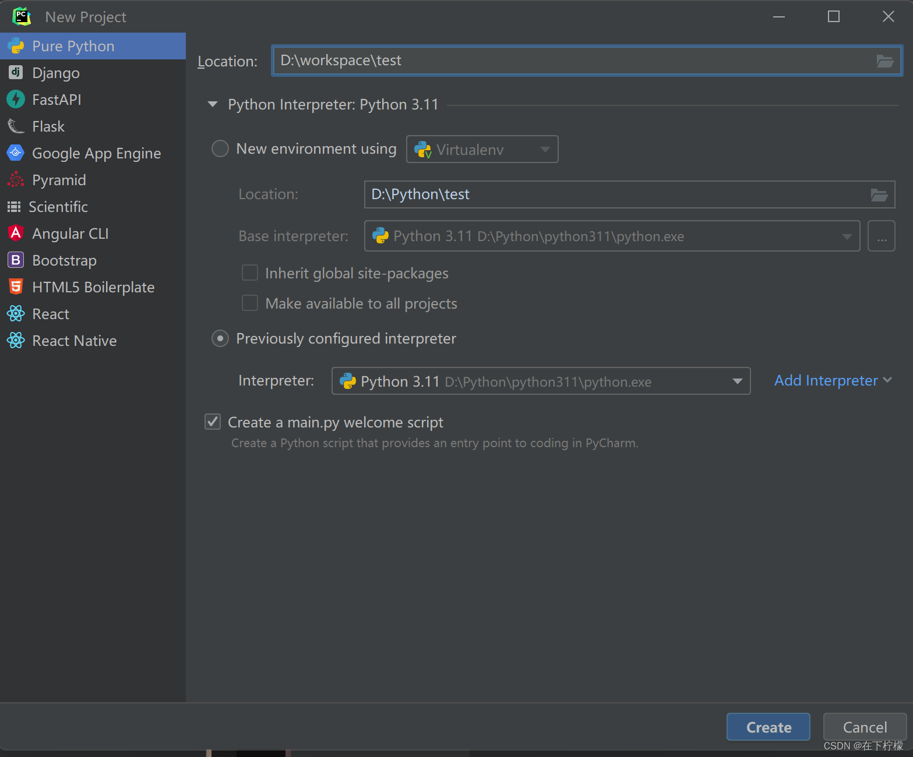Image resolution: width=913 pixels, height=757 pixels.
Task: Collapse the Python Interpreter section triangle
Action: 213,104
